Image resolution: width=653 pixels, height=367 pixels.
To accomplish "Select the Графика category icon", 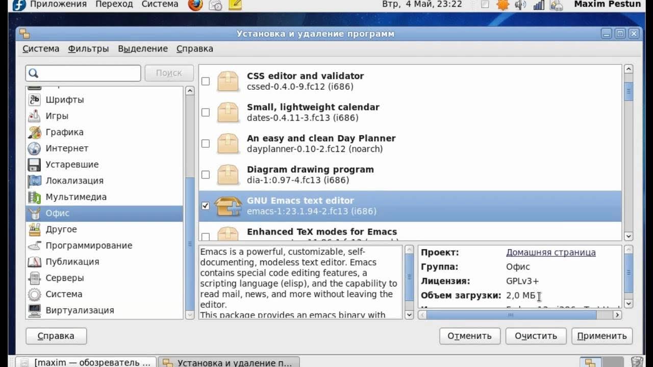I will 34,132.
